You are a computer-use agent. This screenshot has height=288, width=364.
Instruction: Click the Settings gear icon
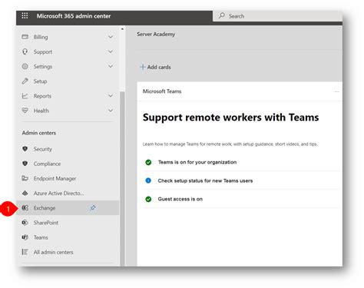tap(25, 66)
